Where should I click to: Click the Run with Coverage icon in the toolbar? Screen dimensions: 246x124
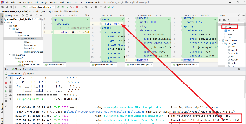click(67, 7)
